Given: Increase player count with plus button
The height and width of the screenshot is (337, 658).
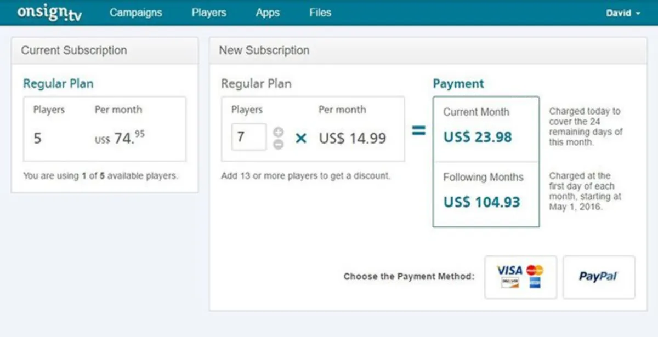Looking at the screenshot, I should [x=279, y=132].
